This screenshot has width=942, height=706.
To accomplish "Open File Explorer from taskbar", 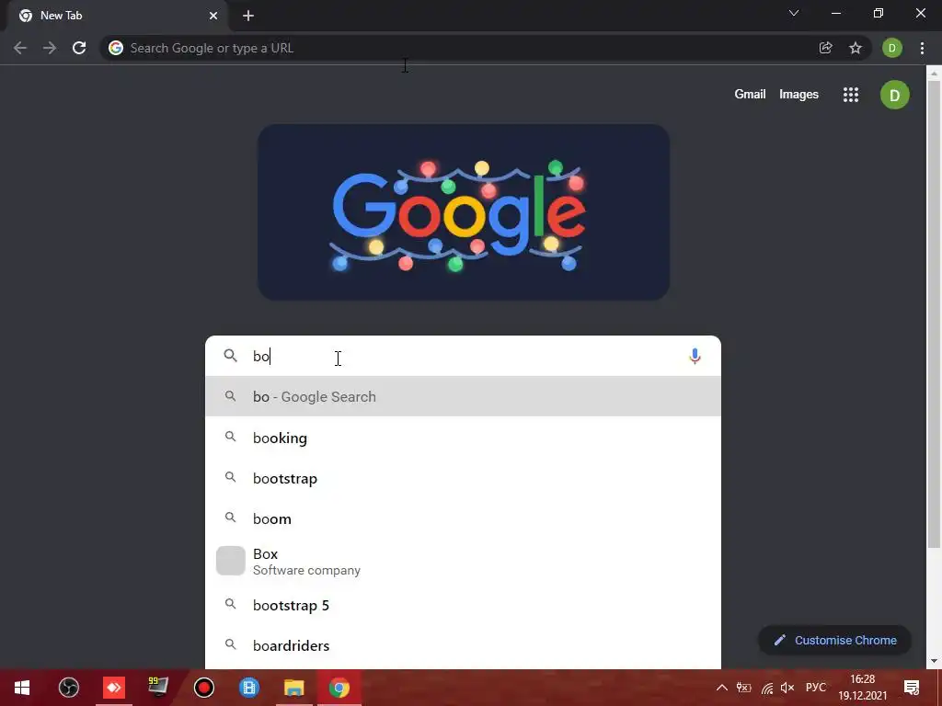I will [x=293, y=688].
